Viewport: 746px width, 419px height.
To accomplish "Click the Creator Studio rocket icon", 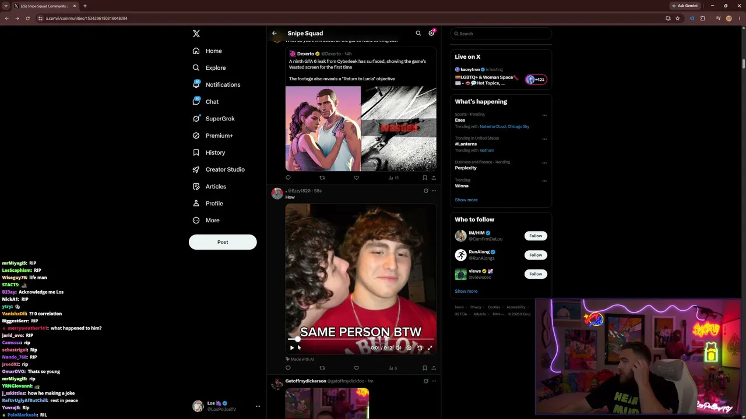I will click(196, 169).
